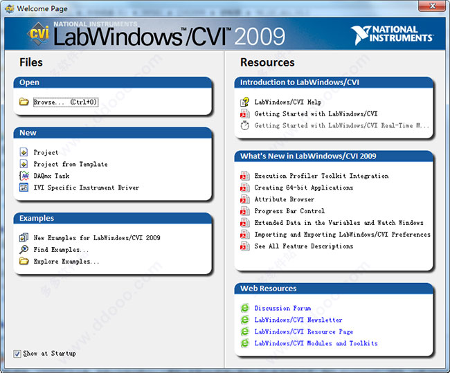Click the web icon for LabWindows/CVI Newsletter
This screenshot has width=450, height=373.
pyautogui.click(x=245, y=320)
